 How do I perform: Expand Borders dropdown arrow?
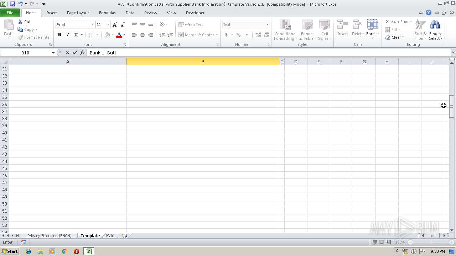(97, 35)
